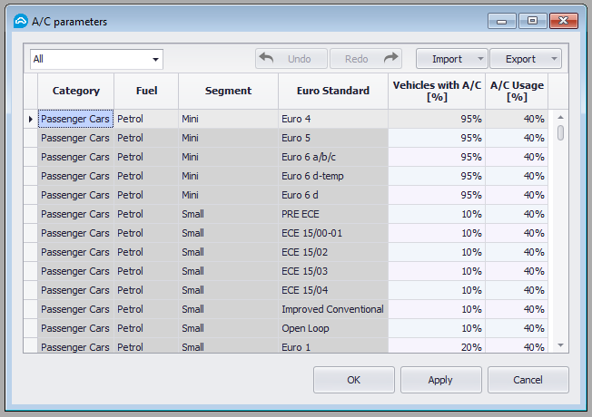Viewport: 592px width, 417px height.
Task: Sort by the Euro Standard column header
Action: (332, 91)
